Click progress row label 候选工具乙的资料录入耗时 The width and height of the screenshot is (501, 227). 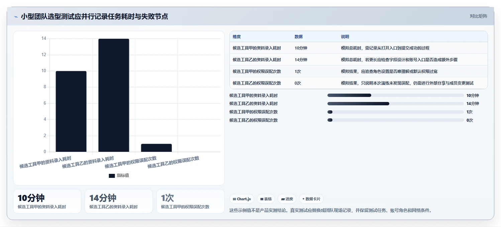(x=254, y=104)
